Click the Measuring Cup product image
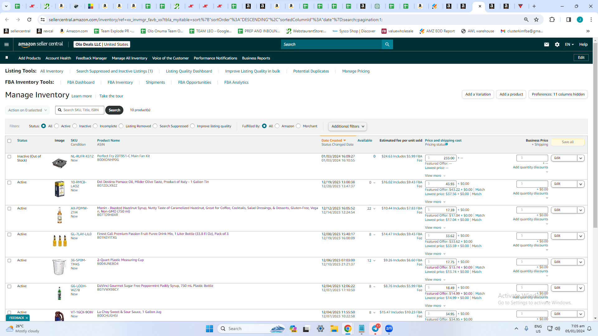 pos(59,267)
